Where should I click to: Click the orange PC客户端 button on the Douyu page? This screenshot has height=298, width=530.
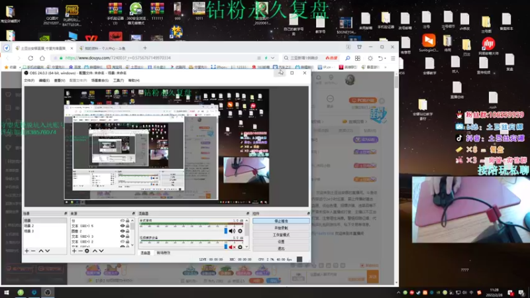363,101
